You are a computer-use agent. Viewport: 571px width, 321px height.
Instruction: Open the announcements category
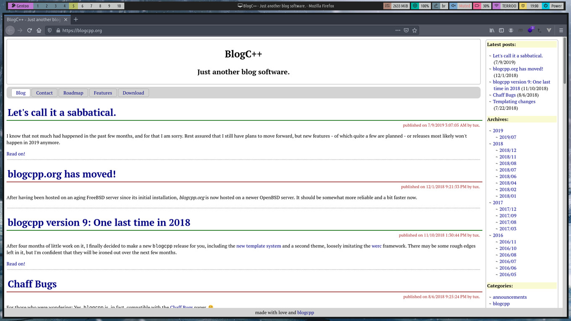510,297
